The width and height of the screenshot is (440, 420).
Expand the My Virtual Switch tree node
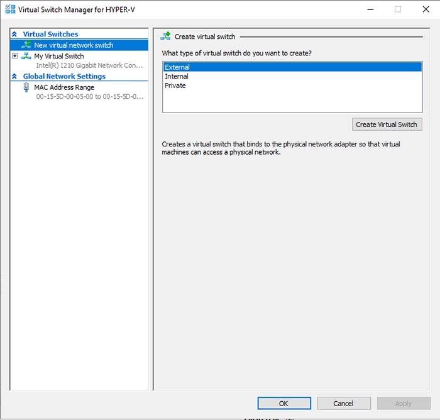(15, 56)
